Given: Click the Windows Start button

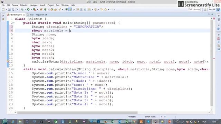Looking at the screenshot, I should click(4, 122).
